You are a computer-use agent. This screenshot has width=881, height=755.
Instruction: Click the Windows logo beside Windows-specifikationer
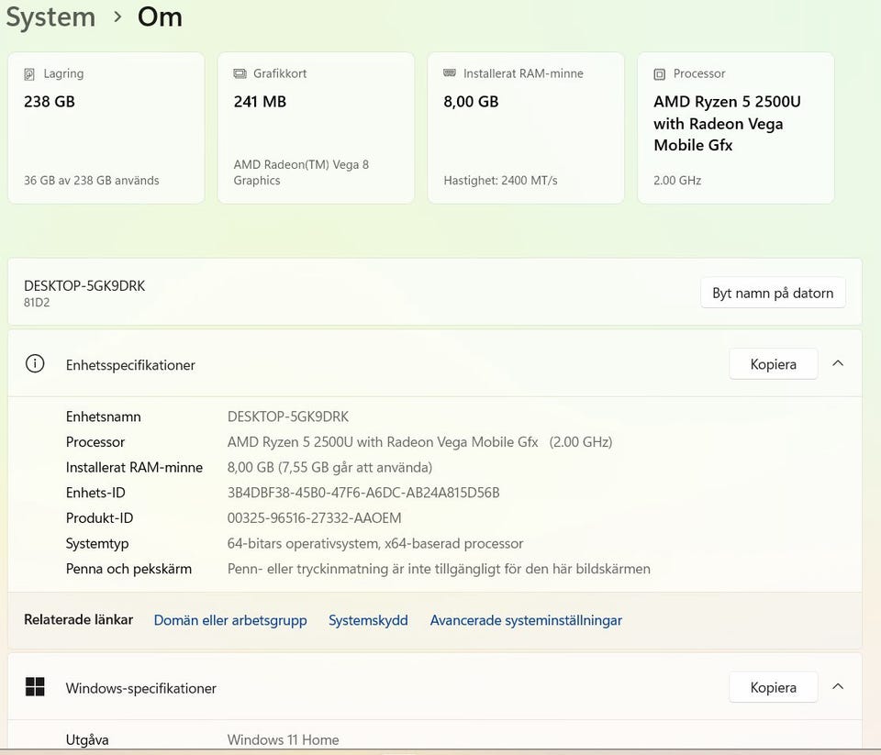tap(35, 687)
